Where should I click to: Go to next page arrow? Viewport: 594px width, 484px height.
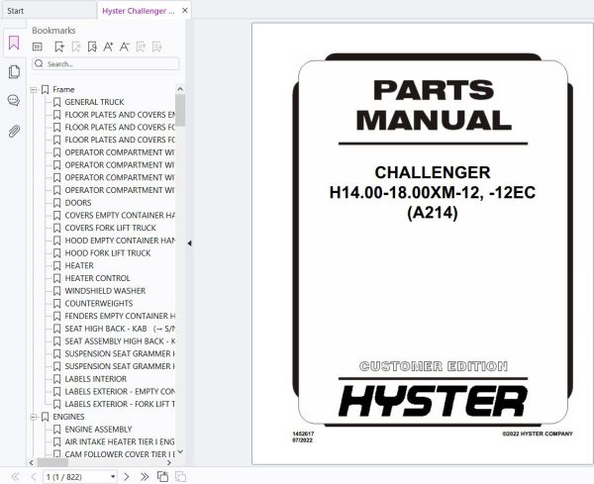click(x=127, y=476)
